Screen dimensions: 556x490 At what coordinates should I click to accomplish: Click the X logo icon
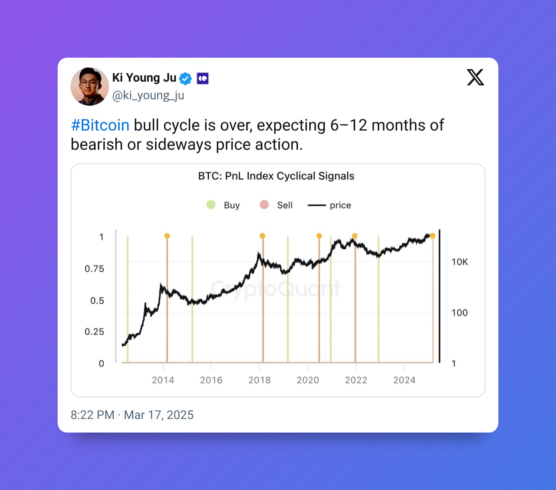[x=475, y=77]
